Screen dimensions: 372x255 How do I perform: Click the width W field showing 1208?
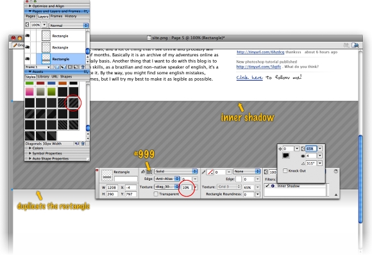click(112, 188)
